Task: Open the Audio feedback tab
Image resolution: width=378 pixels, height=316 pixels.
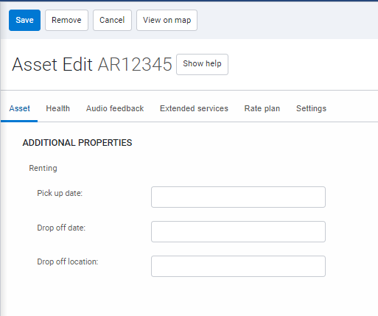Action: pyautogui.click(x=115, y=108)
